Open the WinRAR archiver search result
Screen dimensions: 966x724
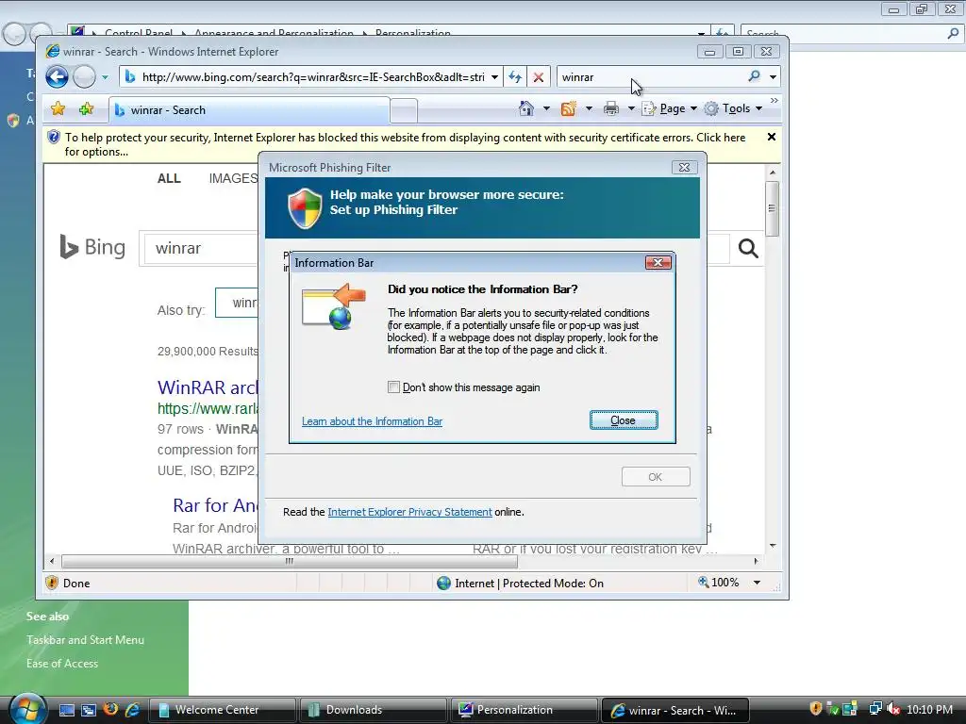208,387
